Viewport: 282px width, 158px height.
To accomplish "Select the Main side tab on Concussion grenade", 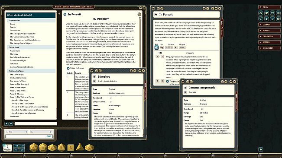I will (237, 96).
